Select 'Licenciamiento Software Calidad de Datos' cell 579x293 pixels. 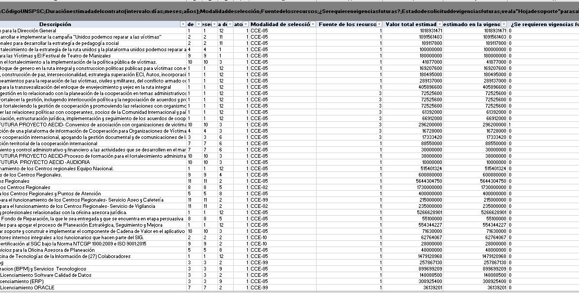point(93,275)
